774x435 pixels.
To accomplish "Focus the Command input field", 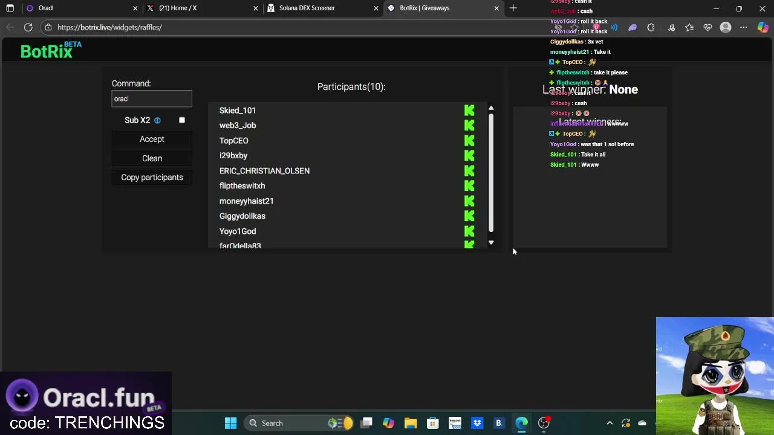I will tap(152, 98).
